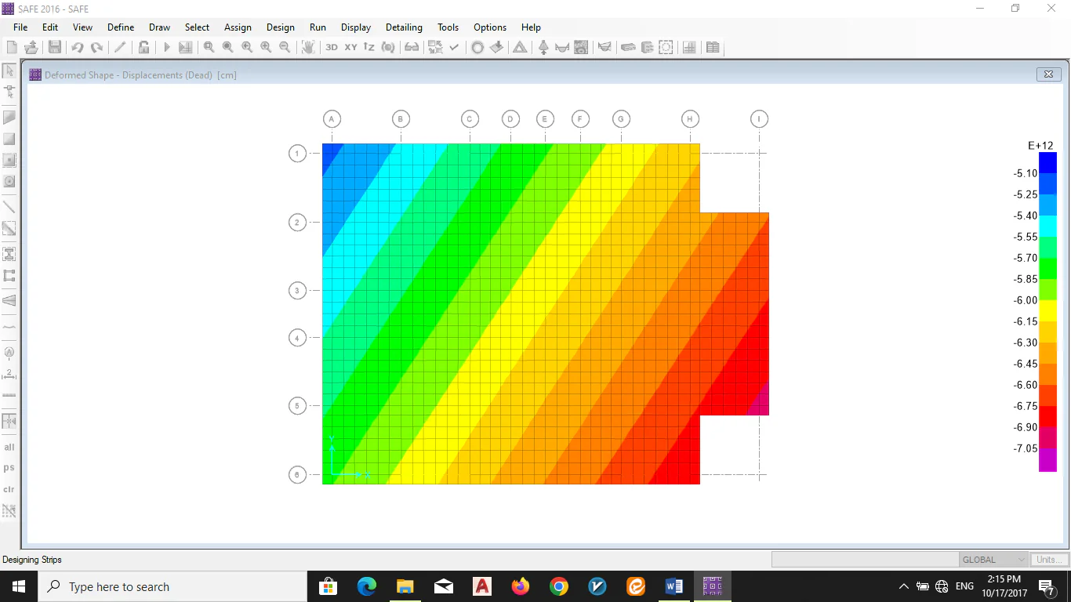Toggle the 'ps' previous selection button

pyautogui.click(x=9, y=468)
